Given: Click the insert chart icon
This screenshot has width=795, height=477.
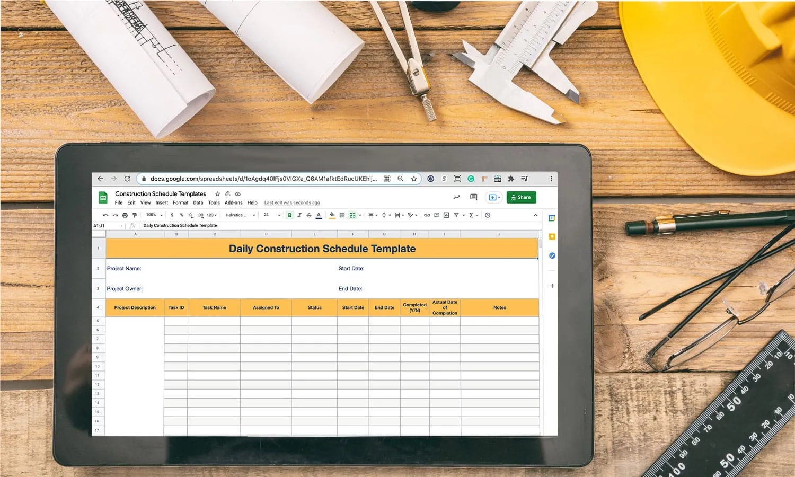Looking at the screenshot, I should (446, 215).
